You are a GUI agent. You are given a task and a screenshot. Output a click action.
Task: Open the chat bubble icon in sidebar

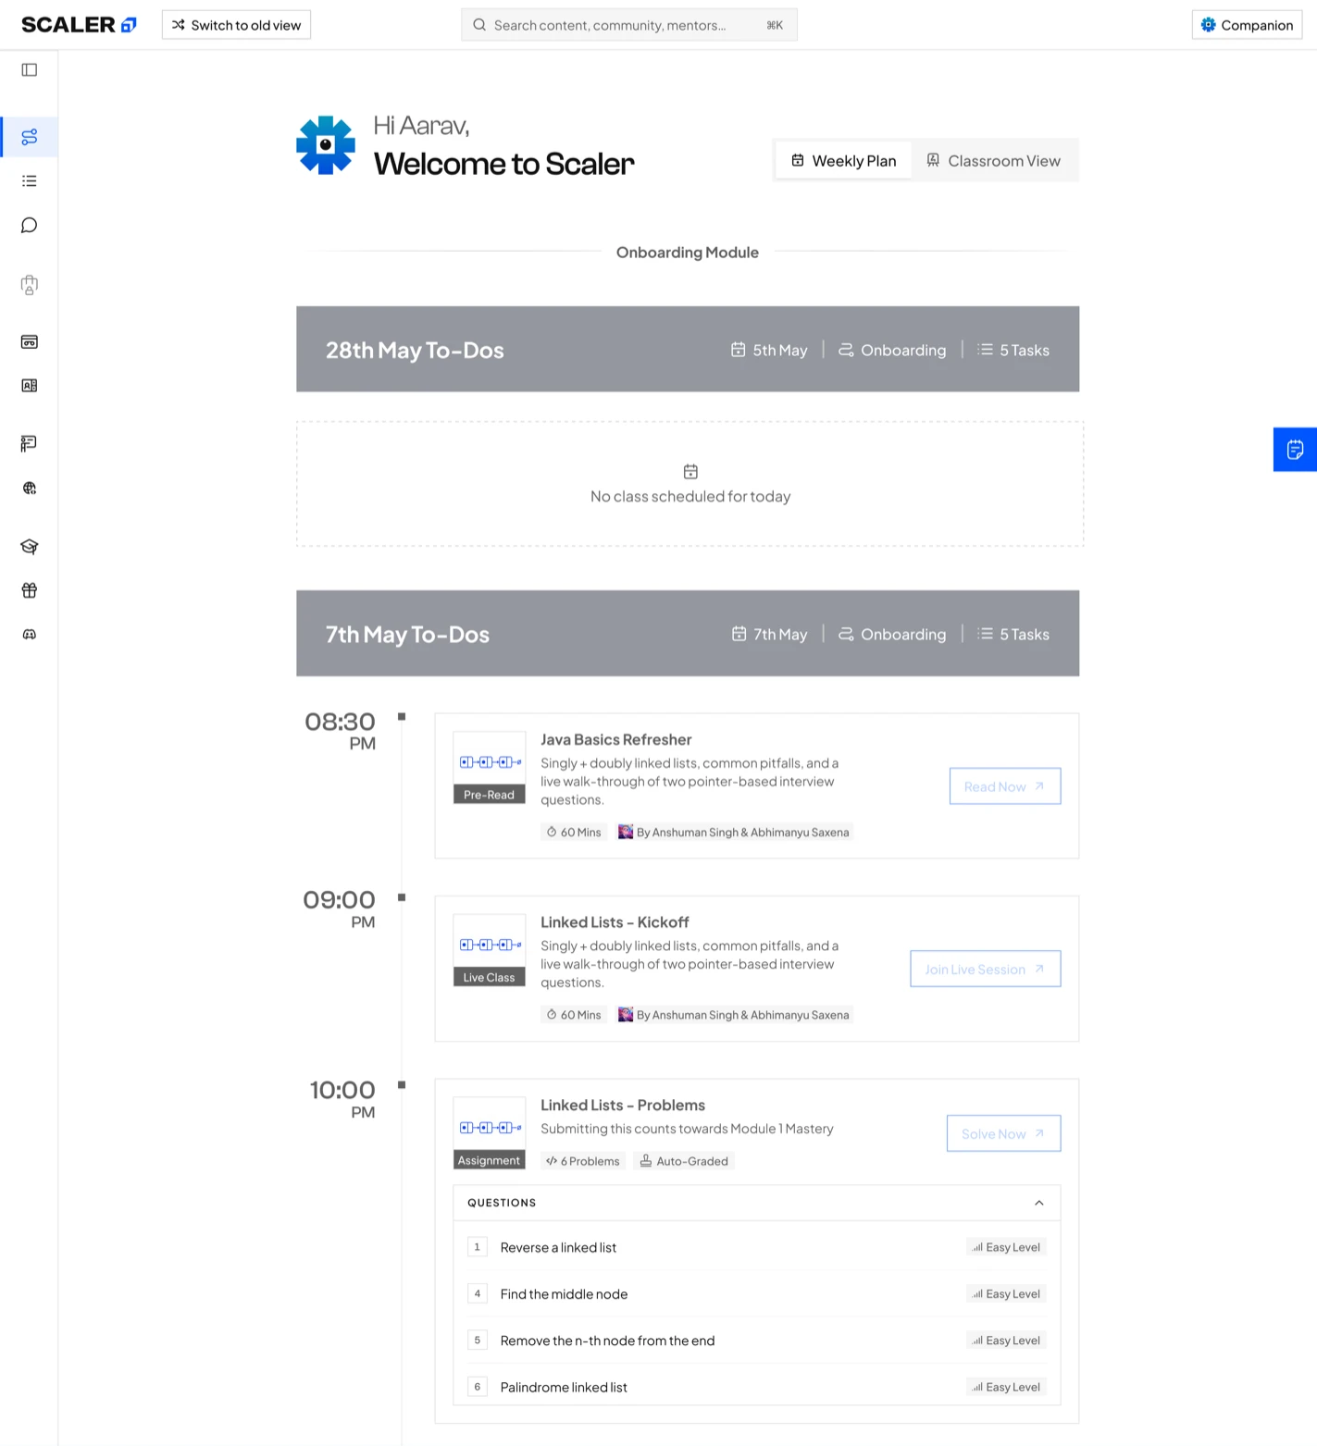click(x=30, y=226)
